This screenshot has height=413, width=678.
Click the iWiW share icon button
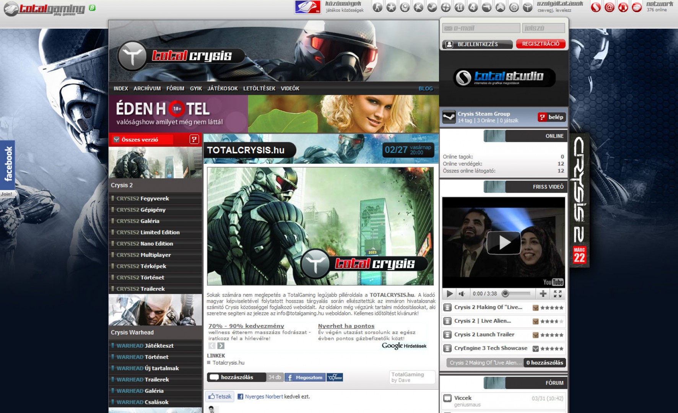point(335,377)
